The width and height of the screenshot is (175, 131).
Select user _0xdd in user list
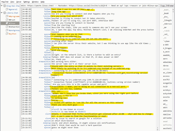(166, 13)
